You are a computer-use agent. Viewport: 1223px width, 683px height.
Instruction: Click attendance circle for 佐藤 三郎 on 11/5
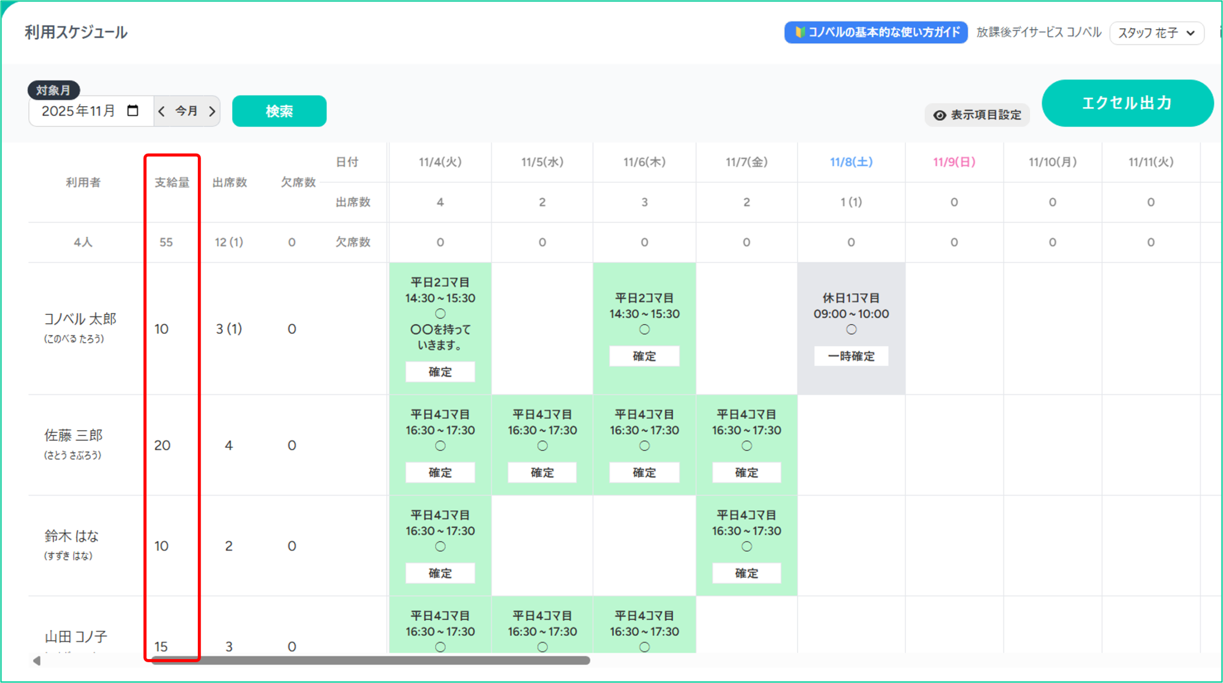point(542,446)
